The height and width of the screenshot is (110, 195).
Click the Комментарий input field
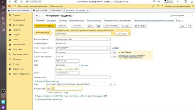83,77
